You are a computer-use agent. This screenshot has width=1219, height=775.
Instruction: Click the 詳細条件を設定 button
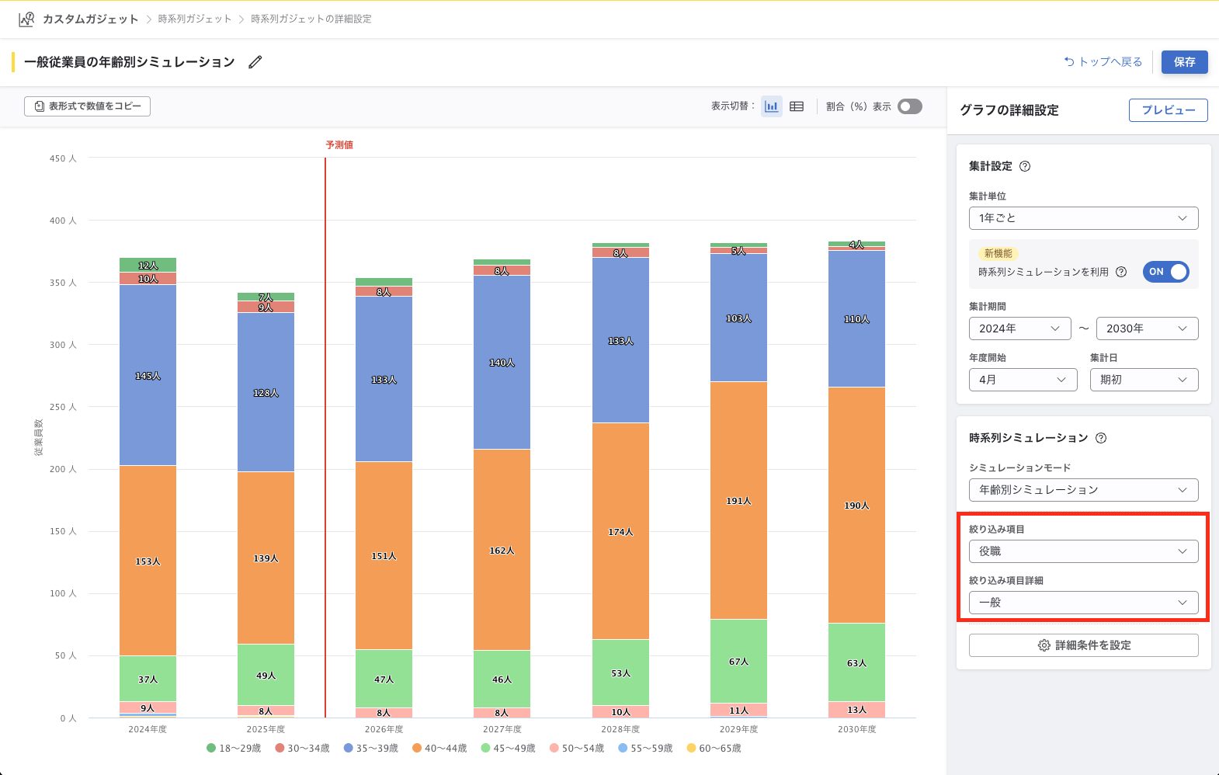tap(1083, 645)
